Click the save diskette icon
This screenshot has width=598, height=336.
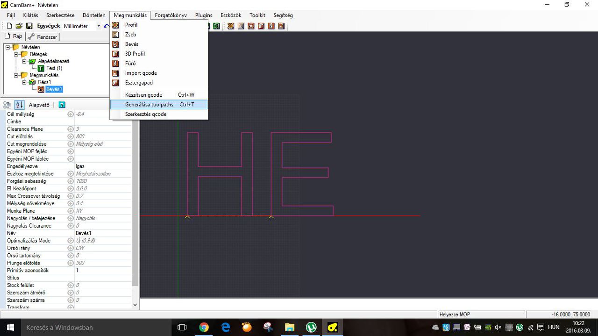pos(29,26)
